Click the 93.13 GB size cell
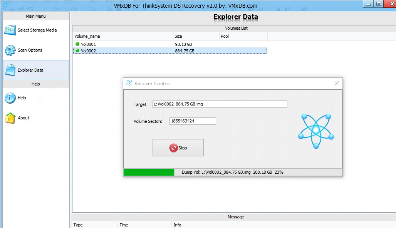Screen dimensions: 396x228 [184, 44]
